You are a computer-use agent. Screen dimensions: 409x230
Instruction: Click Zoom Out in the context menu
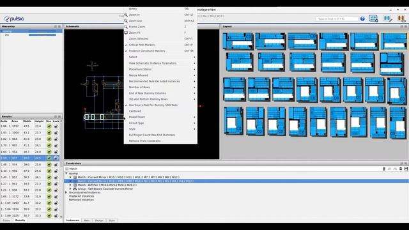[160, 21]
